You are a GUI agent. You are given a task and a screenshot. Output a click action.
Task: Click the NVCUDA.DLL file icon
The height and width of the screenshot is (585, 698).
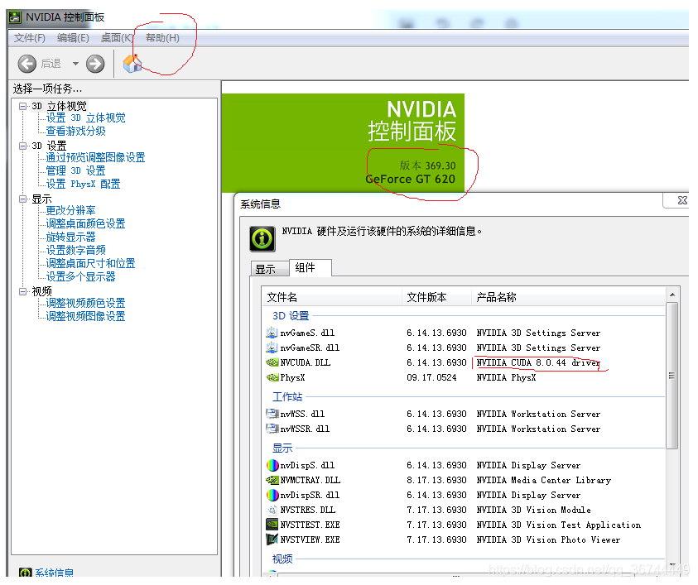coord(272,362)
